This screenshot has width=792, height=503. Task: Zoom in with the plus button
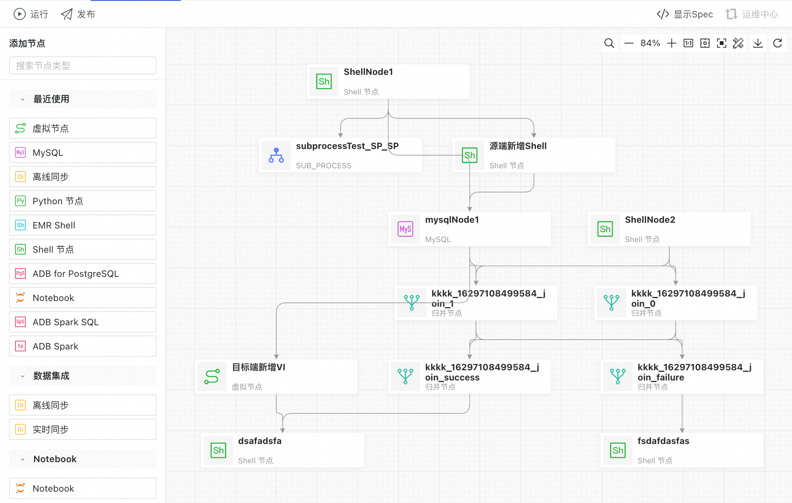pyautogui.click(x=671, y=43)
